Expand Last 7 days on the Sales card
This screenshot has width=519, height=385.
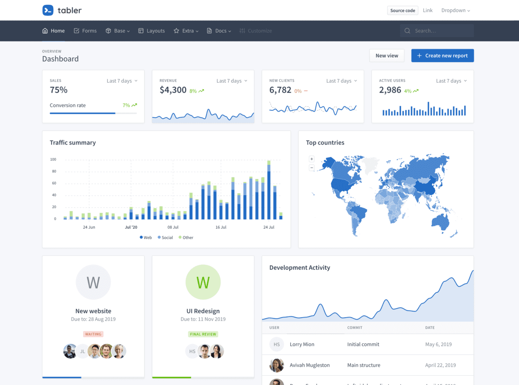point(122,81)
